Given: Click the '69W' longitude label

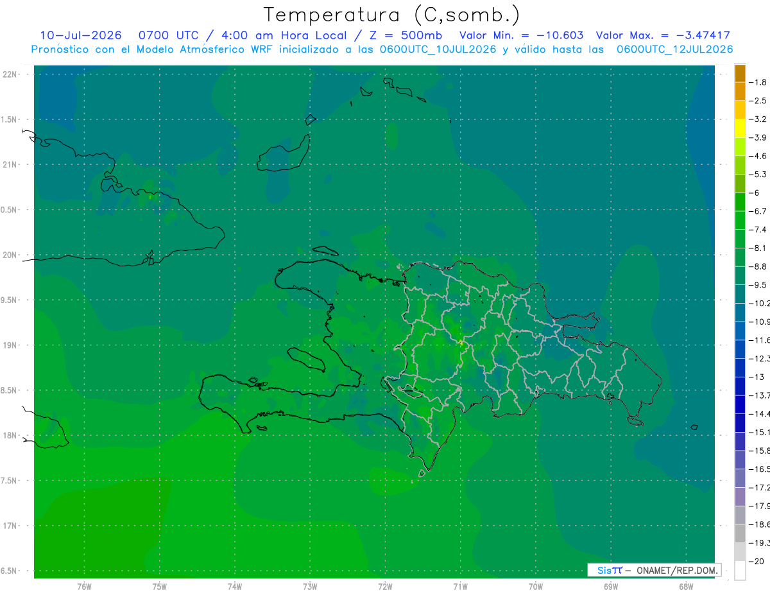Looking at the screenshot, I should click(x=611, y=587).
